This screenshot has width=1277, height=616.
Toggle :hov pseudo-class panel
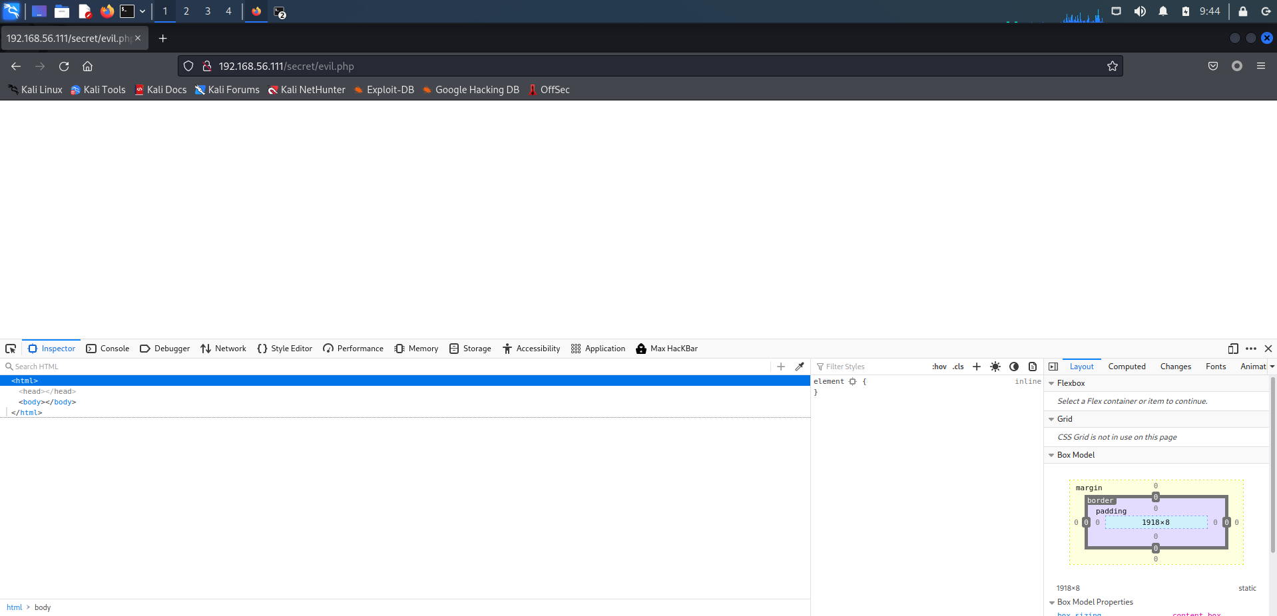(x=939, y=367)
